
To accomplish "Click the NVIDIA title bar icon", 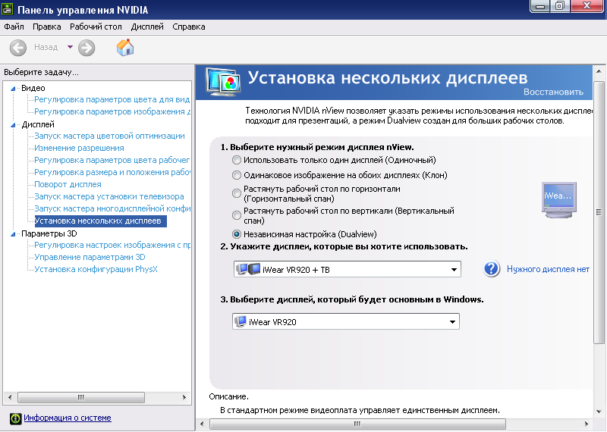I will click(x=8, y=9).
